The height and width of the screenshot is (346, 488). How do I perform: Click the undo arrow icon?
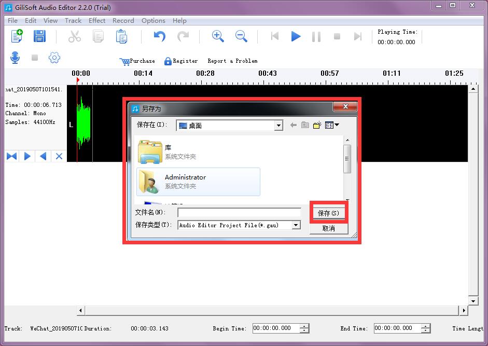159,36
